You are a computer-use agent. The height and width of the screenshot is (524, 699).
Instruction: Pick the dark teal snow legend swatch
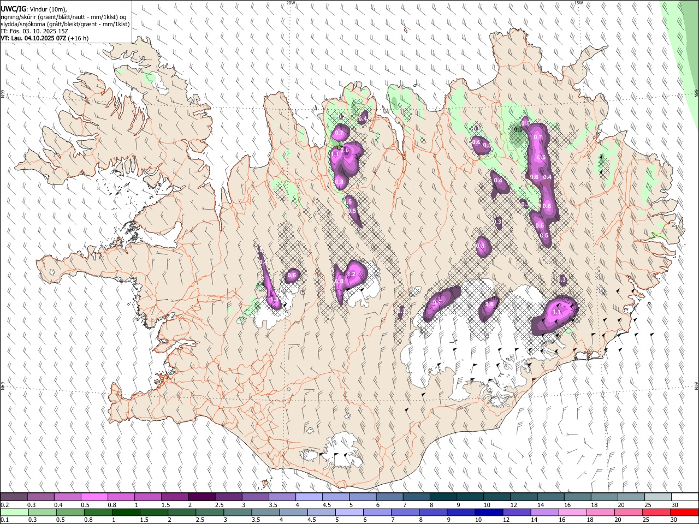pos(443,497)
